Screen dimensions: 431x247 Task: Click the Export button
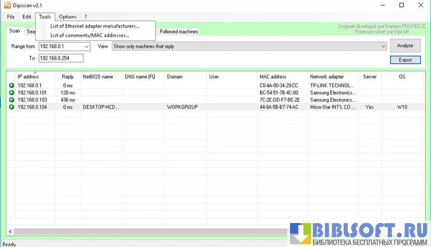coord(405,60)
